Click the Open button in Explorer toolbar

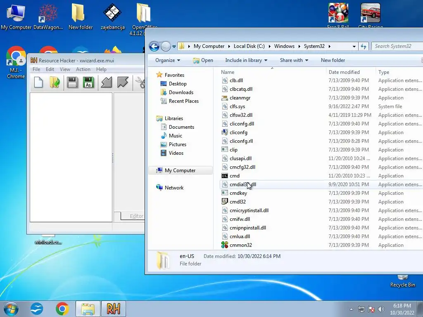[x=203, y=60]
